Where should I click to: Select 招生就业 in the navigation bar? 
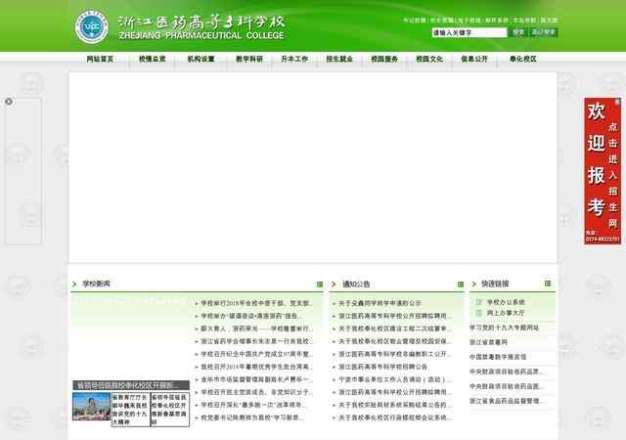(339, 59)
